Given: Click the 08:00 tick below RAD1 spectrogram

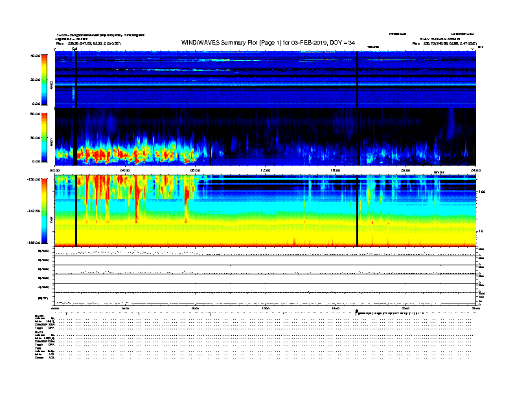Looking at the screenshot, I should [195, 170].
